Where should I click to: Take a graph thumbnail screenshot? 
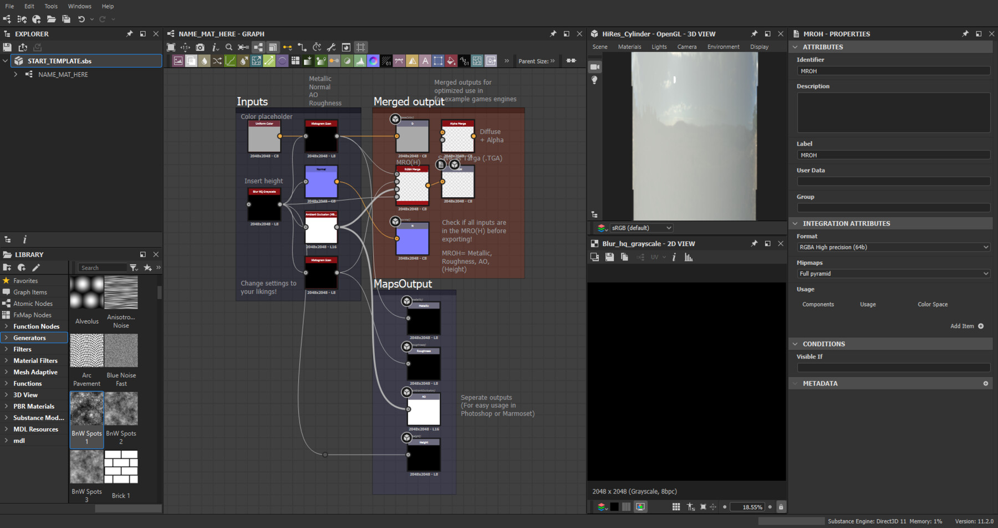[200, 48]
